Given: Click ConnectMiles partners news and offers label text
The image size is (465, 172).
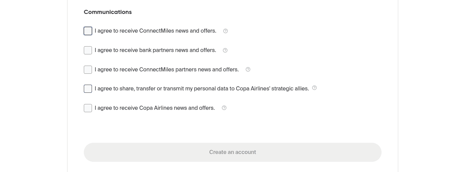Looking at the screenshot, I should (x=167, y=70).
